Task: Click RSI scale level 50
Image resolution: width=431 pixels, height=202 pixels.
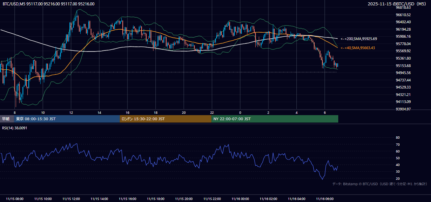Action: tap(398, 158)
